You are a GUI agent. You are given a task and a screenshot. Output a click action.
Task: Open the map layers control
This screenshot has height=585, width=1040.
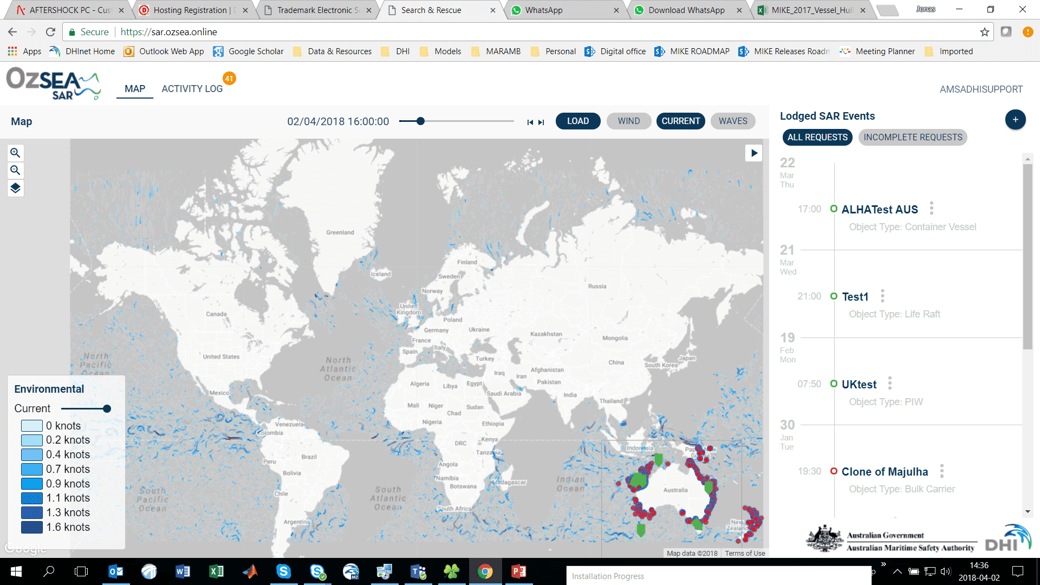(x=15, y=188)
